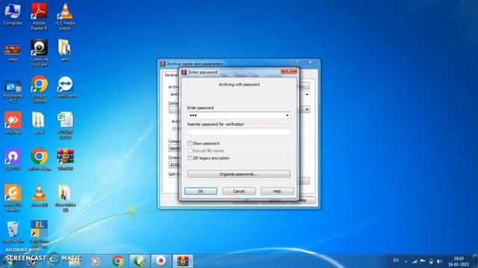Select the excel folder on the desktop
The width and height of the screenshot is (478, 268).
[x=39, y=123]
